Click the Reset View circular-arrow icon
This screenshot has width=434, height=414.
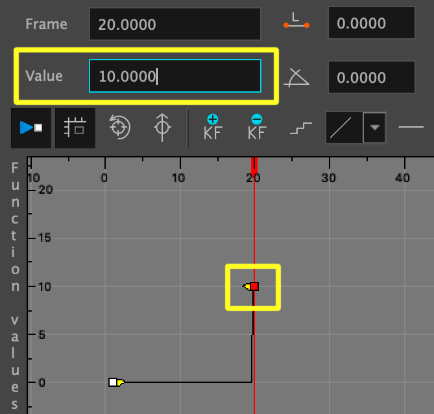[119, 128]
